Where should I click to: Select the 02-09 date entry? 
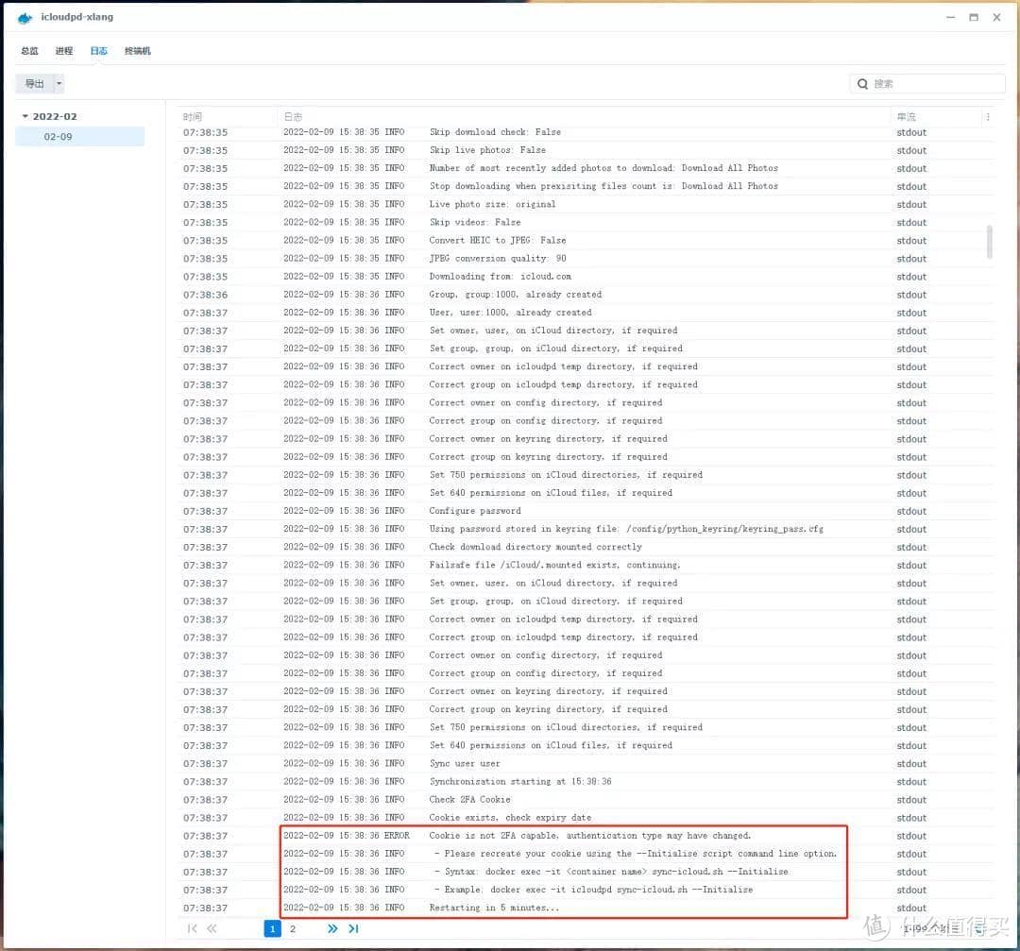[58, 137]
